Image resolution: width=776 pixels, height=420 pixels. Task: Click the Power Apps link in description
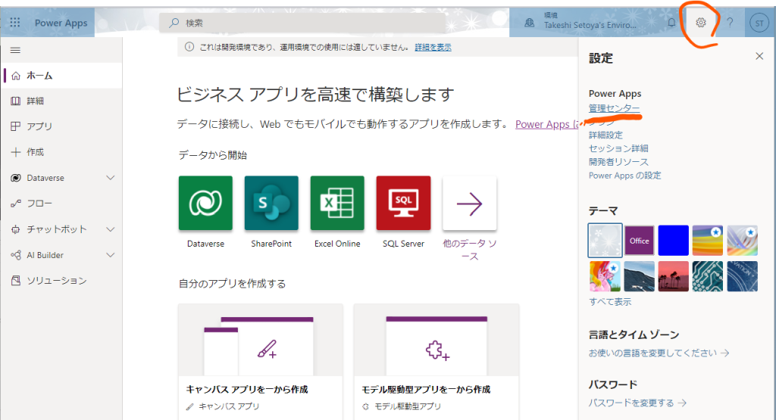pyautogui.click(x=546, y=124)
